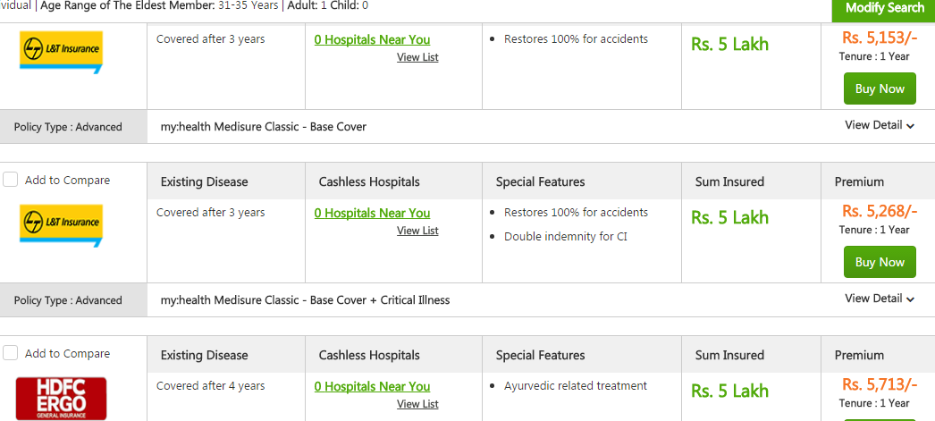Click Rs. 5 Lakh sum insured of HDFC plan
This screenshot has height=421, width=935.
pos(729,391)
